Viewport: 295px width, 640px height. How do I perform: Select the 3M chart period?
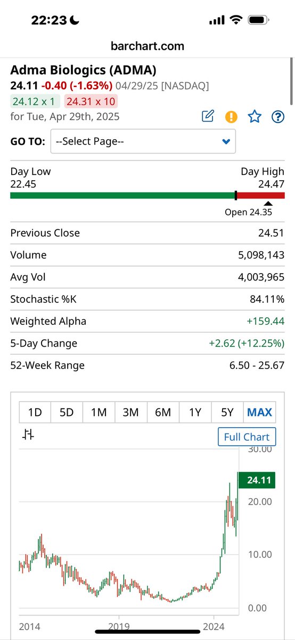[130, 412]
